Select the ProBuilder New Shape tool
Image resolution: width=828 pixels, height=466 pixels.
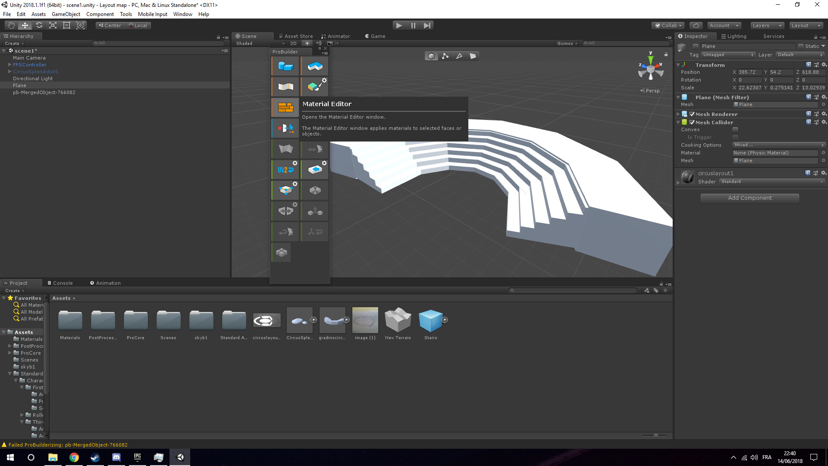pyautogui.click(x=285, y=66)
